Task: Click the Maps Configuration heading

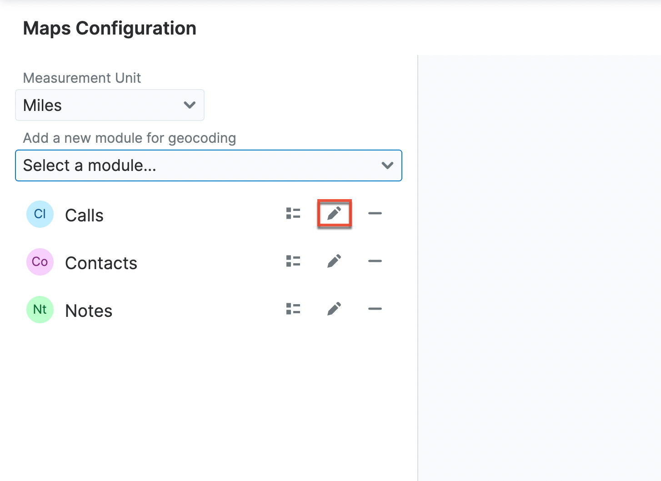Action: coord(110,28)
